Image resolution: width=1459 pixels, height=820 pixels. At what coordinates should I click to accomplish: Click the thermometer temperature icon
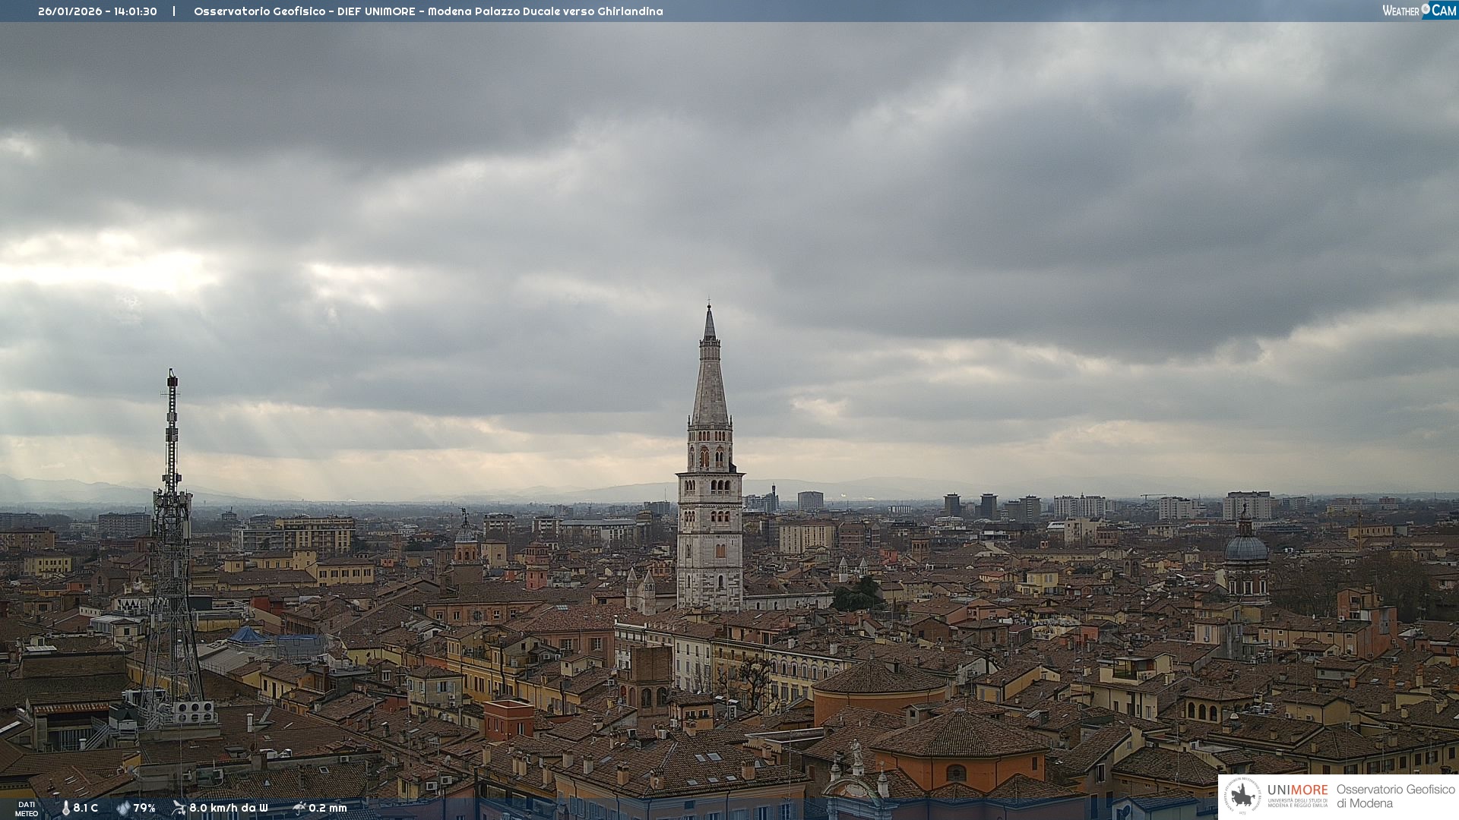point(65,808)
